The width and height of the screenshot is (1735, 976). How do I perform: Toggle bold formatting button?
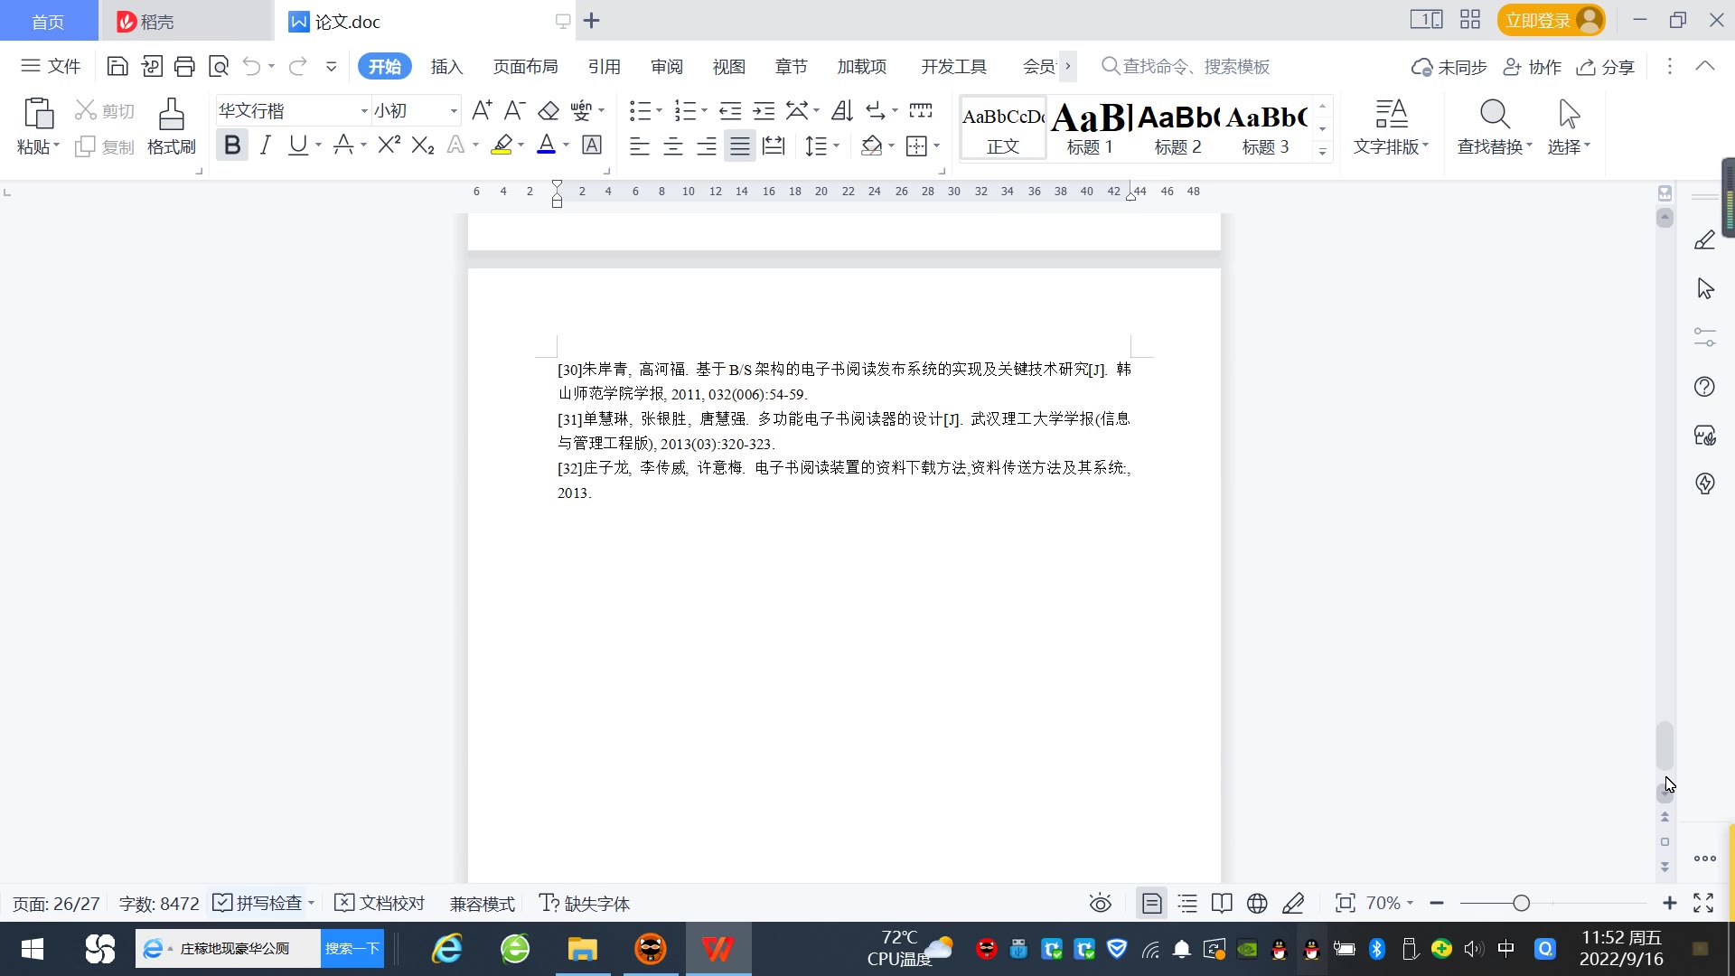[232, 145]
